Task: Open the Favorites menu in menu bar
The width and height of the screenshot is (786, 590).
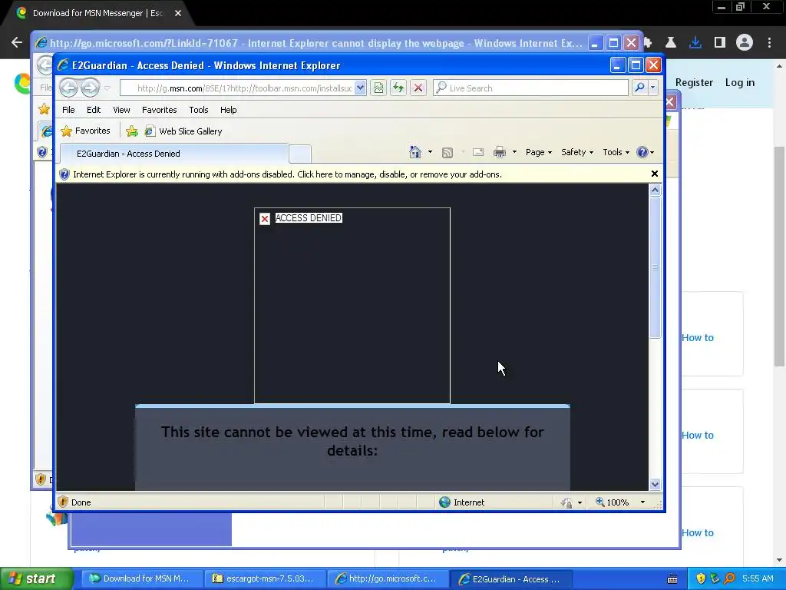Action: click(160, 110)
